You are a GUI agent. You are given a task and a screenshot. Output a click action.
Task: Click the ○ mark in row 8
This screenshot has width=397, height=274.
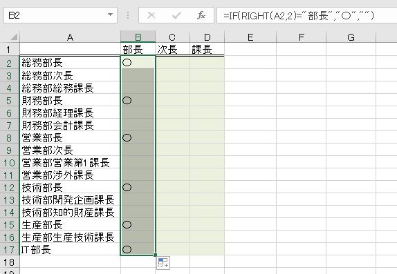pos(127,138)
